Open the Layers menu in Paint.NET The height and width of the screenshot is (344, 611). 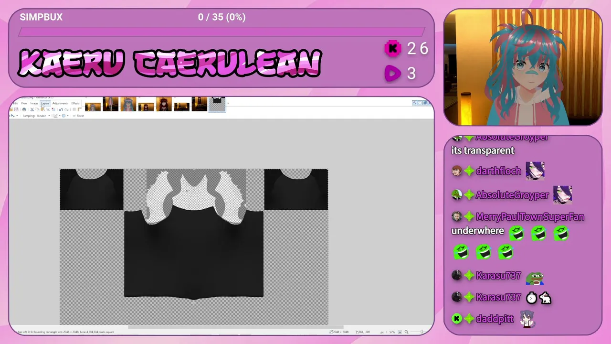tap(45, 103)
